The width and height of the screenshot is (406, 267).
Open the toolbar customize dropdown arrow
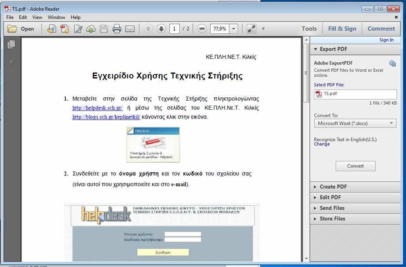click(263, 29)
